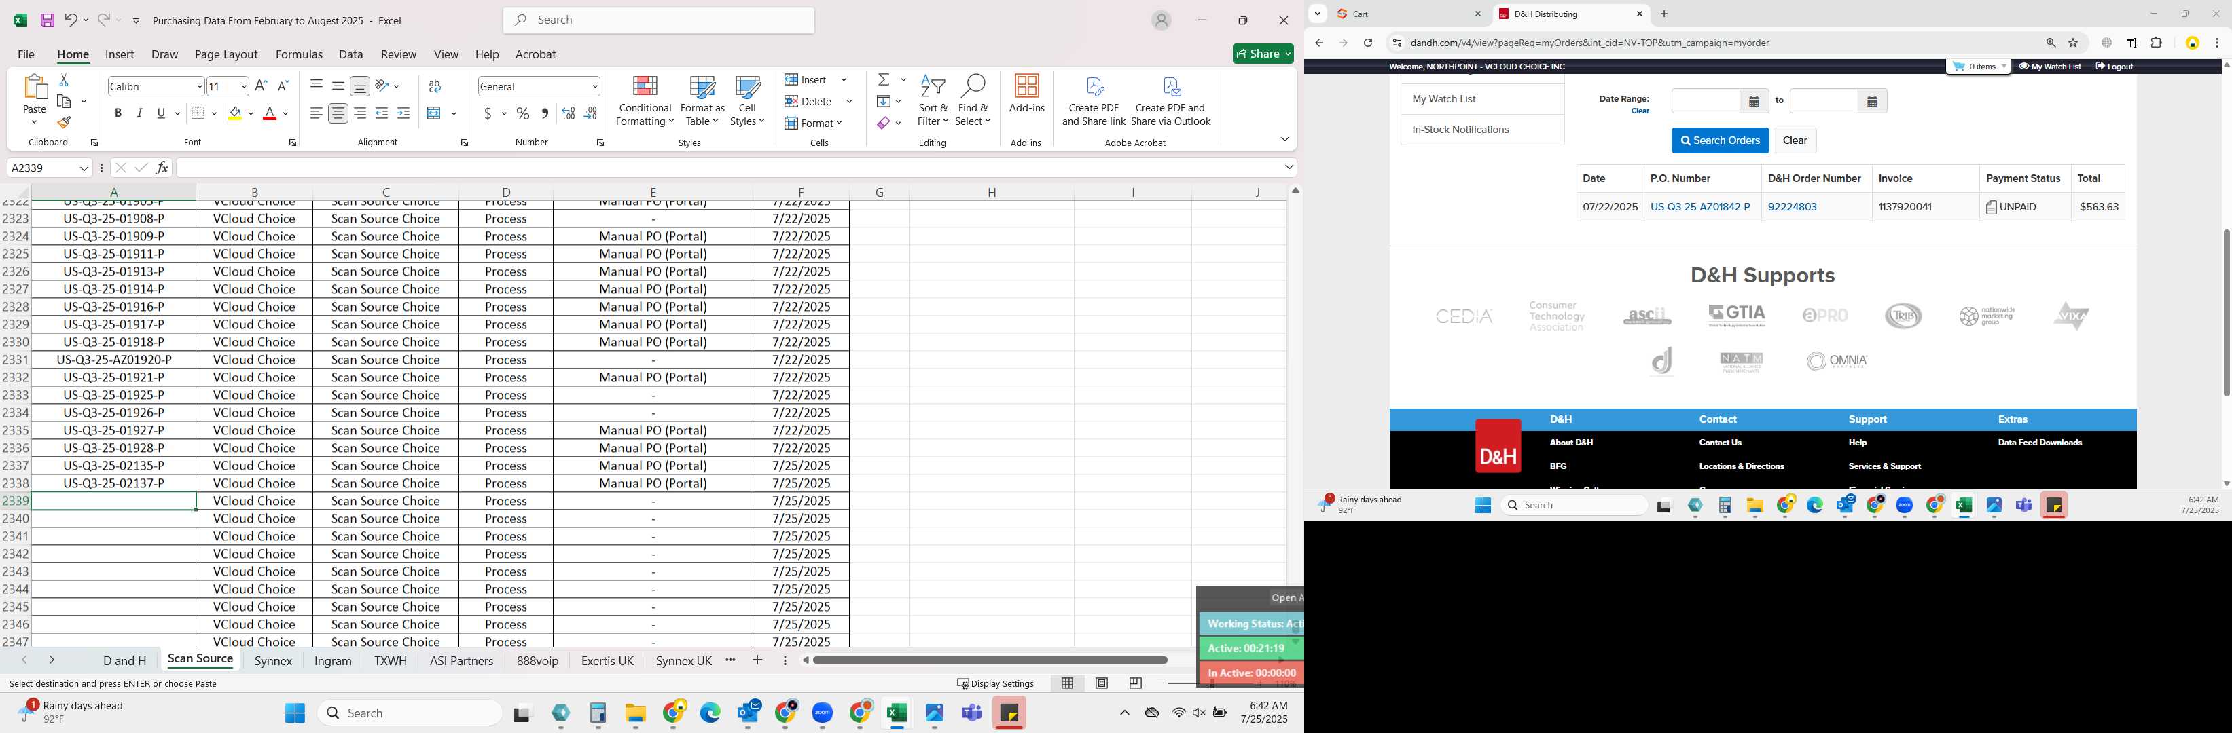Click Percent Style icon
Screen dimensions: 2232x733
point(522,113)
